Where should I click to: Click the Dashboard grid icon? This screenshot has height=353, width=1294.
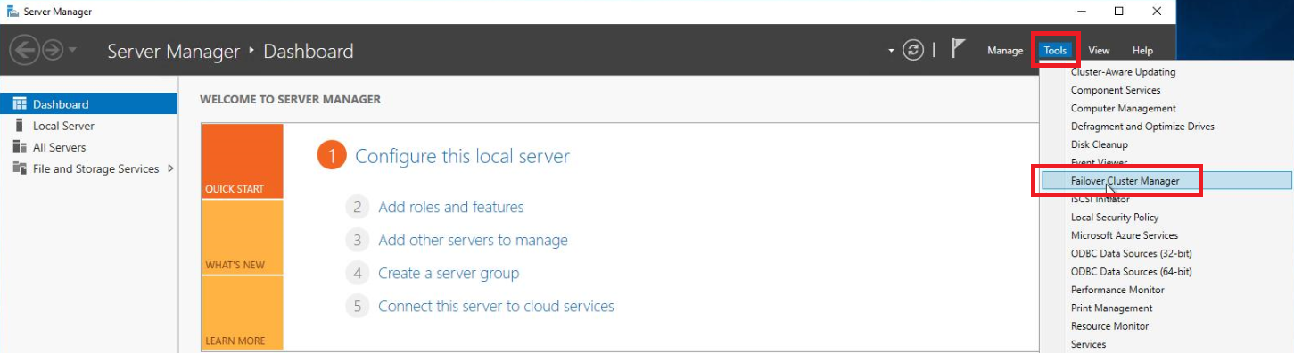pos(20,104)
